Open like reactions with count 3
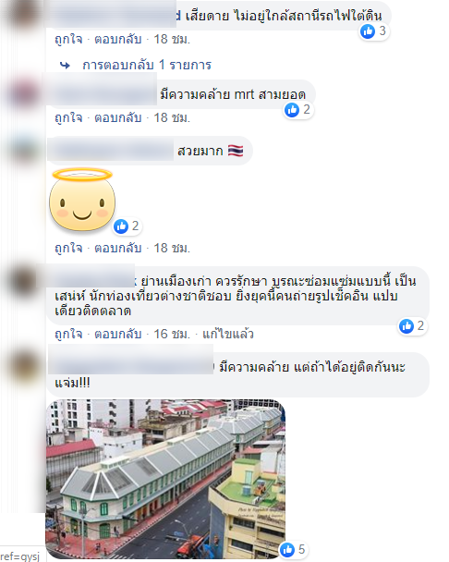 (x=374, y=31)
